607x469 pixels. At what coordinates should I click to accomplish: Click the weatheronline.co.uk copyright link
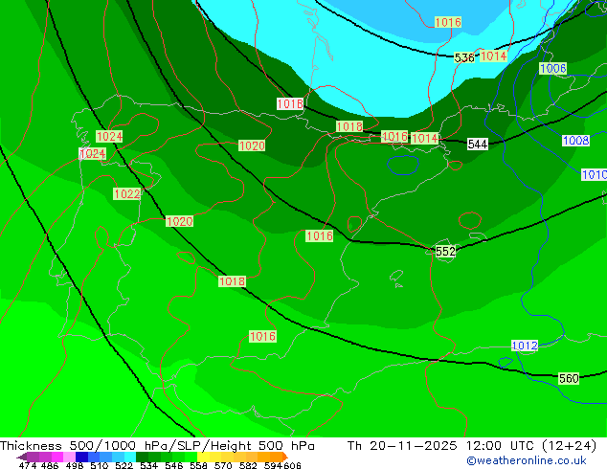coord(527,460)
